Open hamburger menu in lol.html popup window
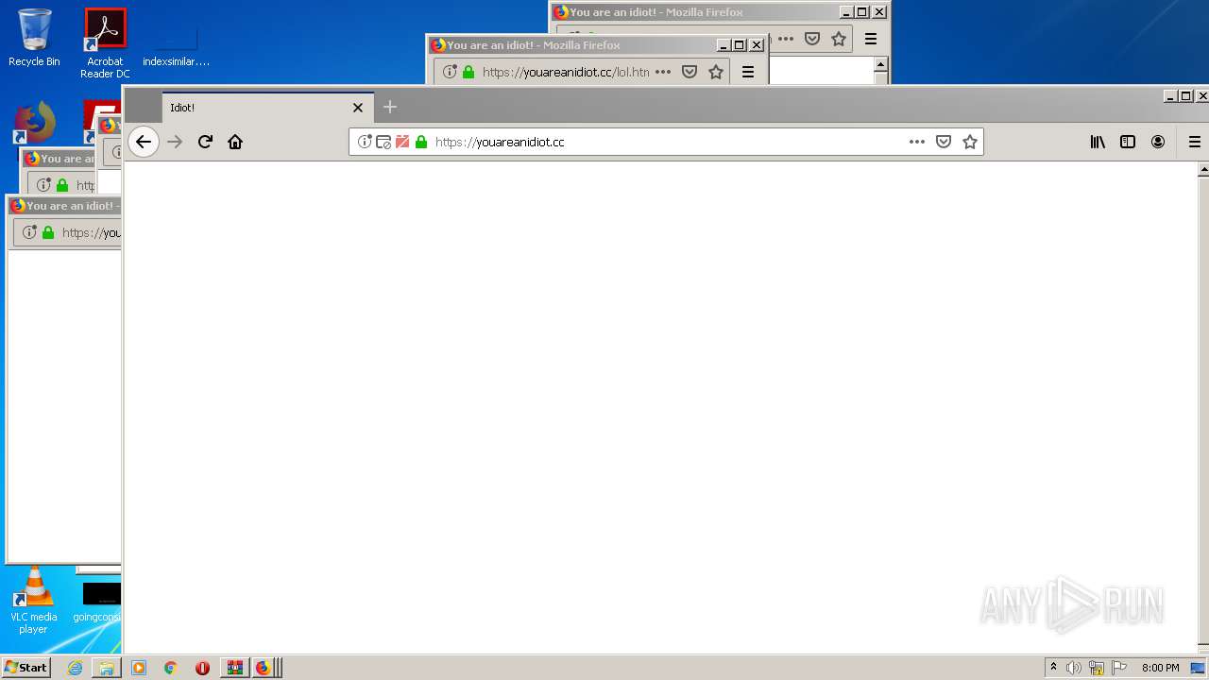 748,72
